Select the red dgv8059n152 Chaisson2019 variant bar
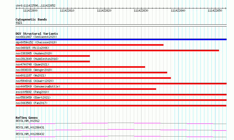 [x=90, y=45]
